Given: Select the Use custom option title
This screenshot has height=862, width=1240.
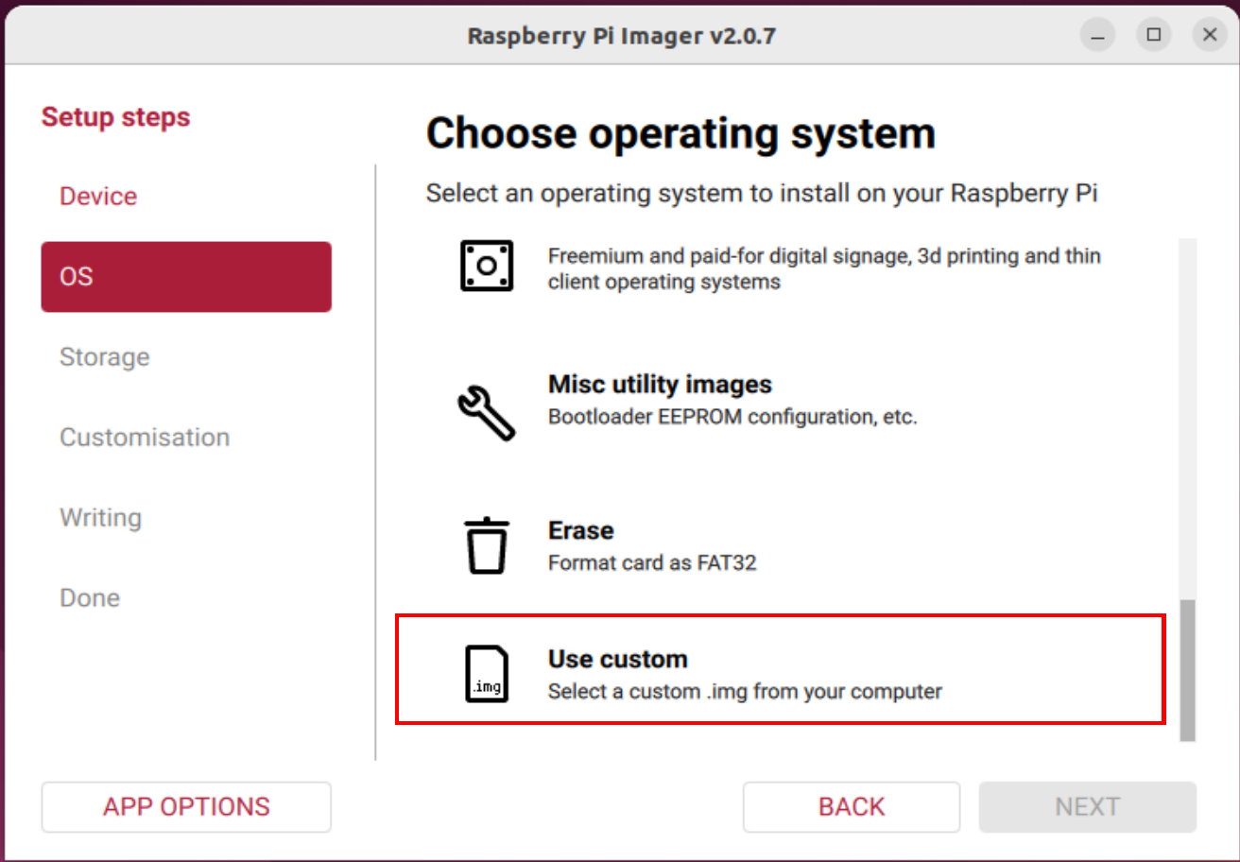Looking at the screenshot, I should click(617, 659).
